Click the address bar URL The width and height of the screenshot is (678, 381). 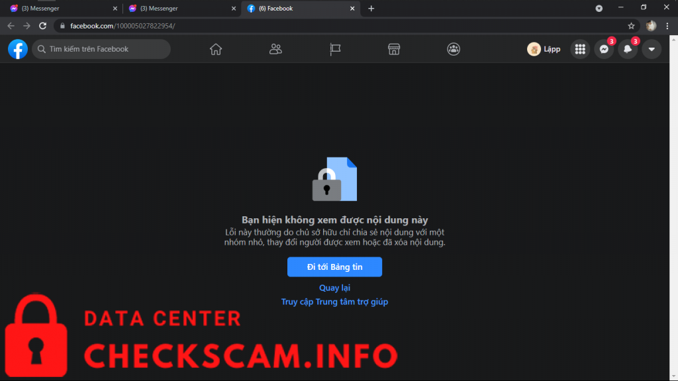(x=122, y=26)
